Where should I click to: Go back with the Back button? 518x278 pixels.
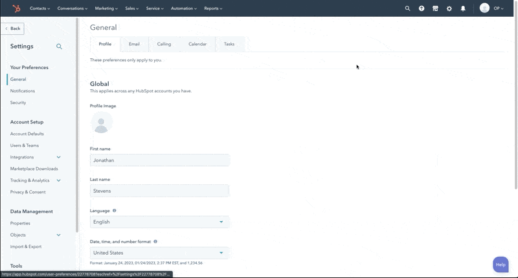12,28
